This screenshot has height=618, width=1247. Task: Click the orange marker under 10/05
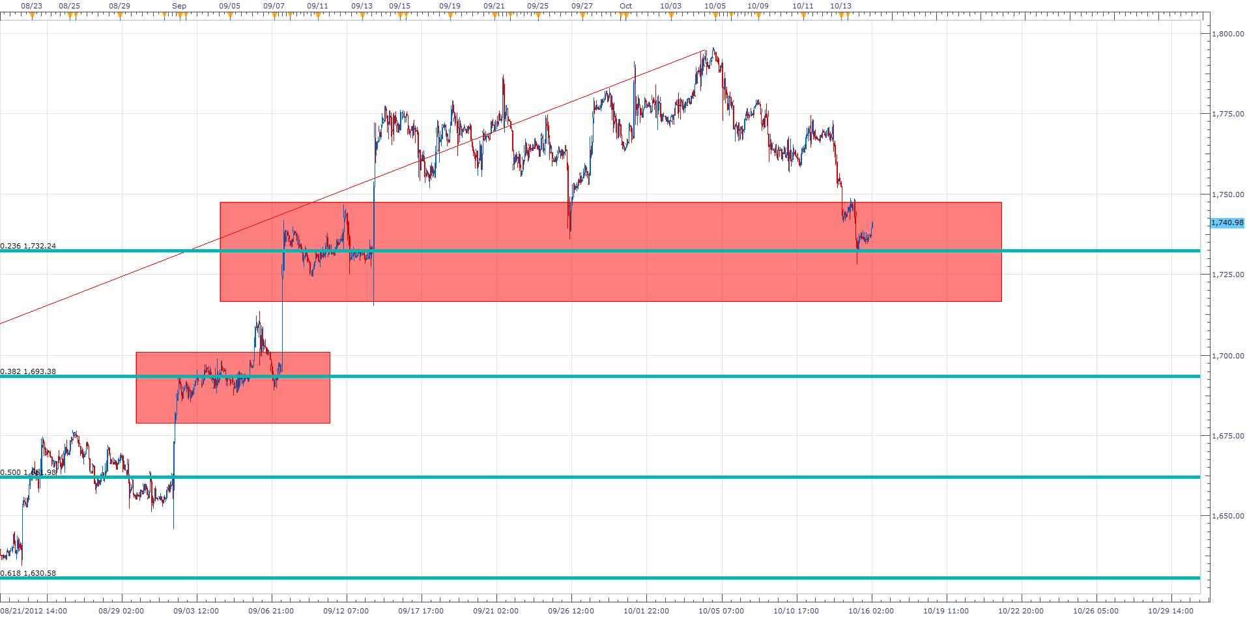tap(715, 17)
